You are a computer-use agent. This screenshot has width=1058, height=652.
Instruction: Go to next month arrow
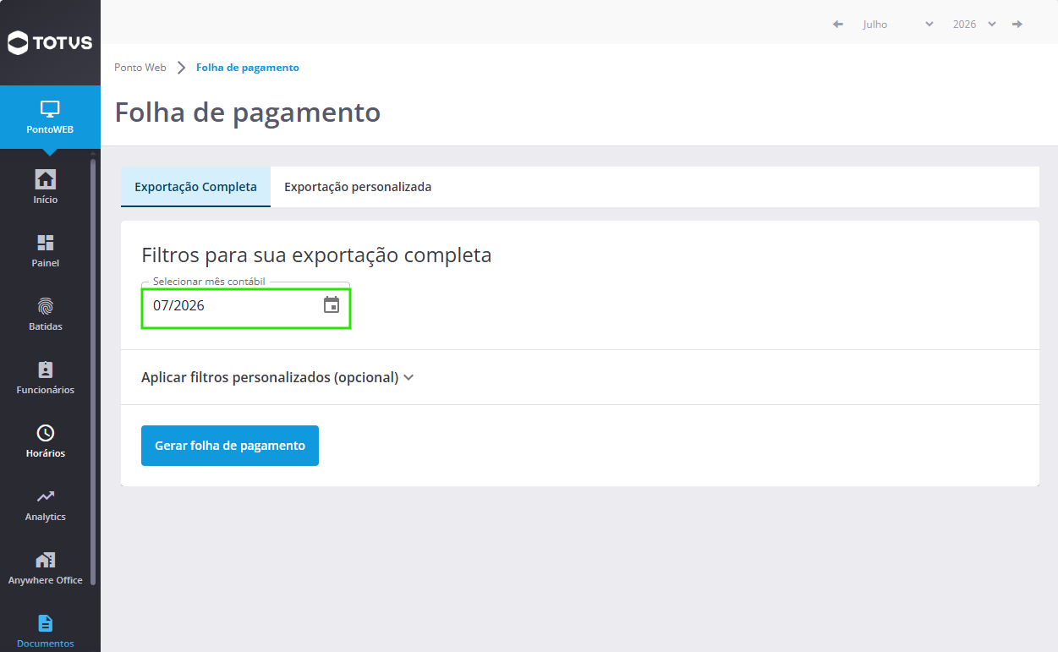pyautogui.click(x=1017, y=24)
